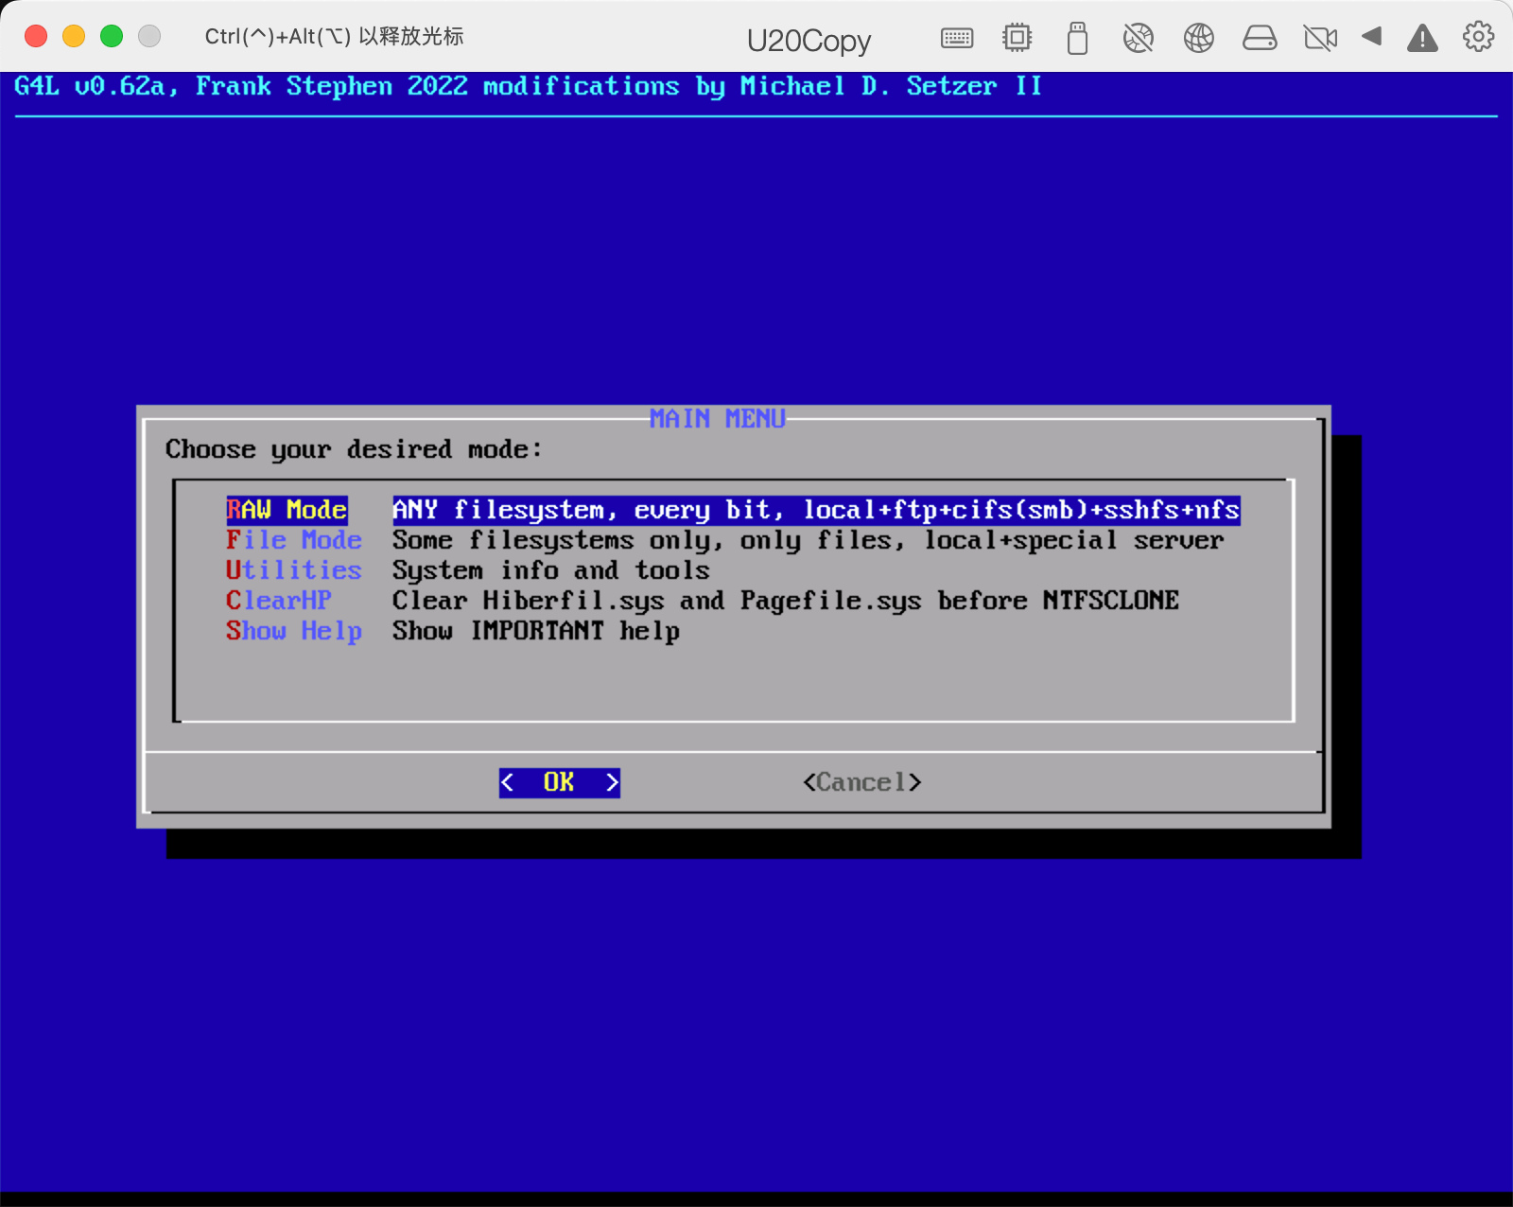Open the USB device icon
Viewport: 1513px width, 1207px height.
[1077, 38]
